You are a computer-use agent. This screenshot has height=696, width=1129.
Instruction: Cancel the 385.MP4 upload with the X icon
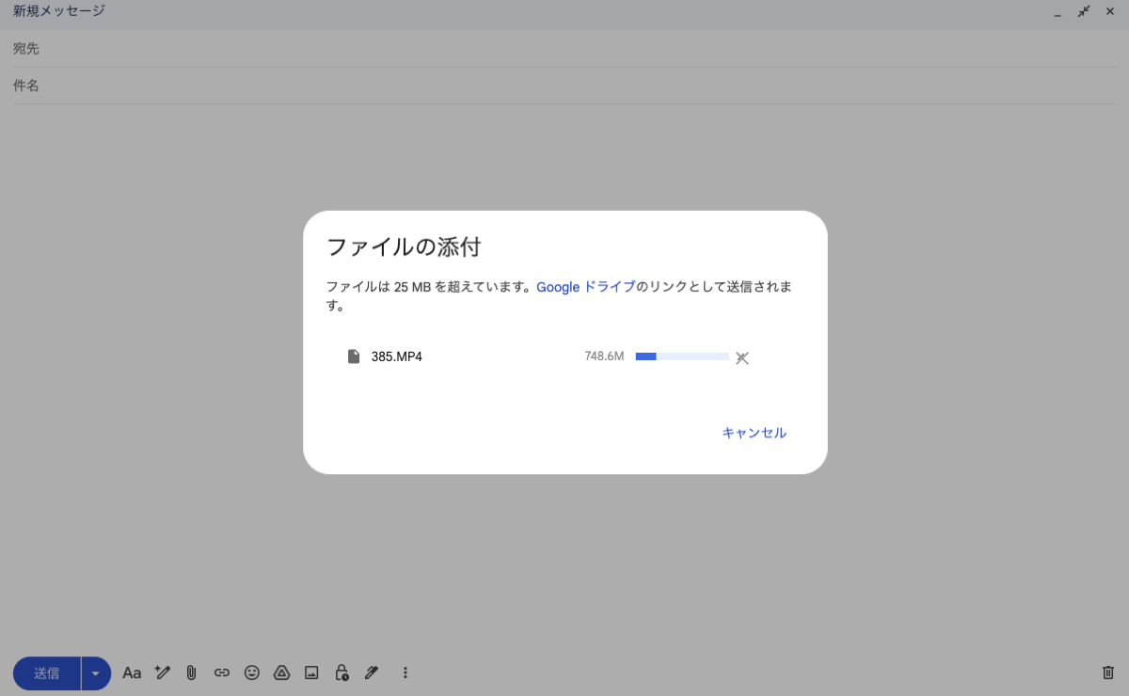(x=741, y=357)
